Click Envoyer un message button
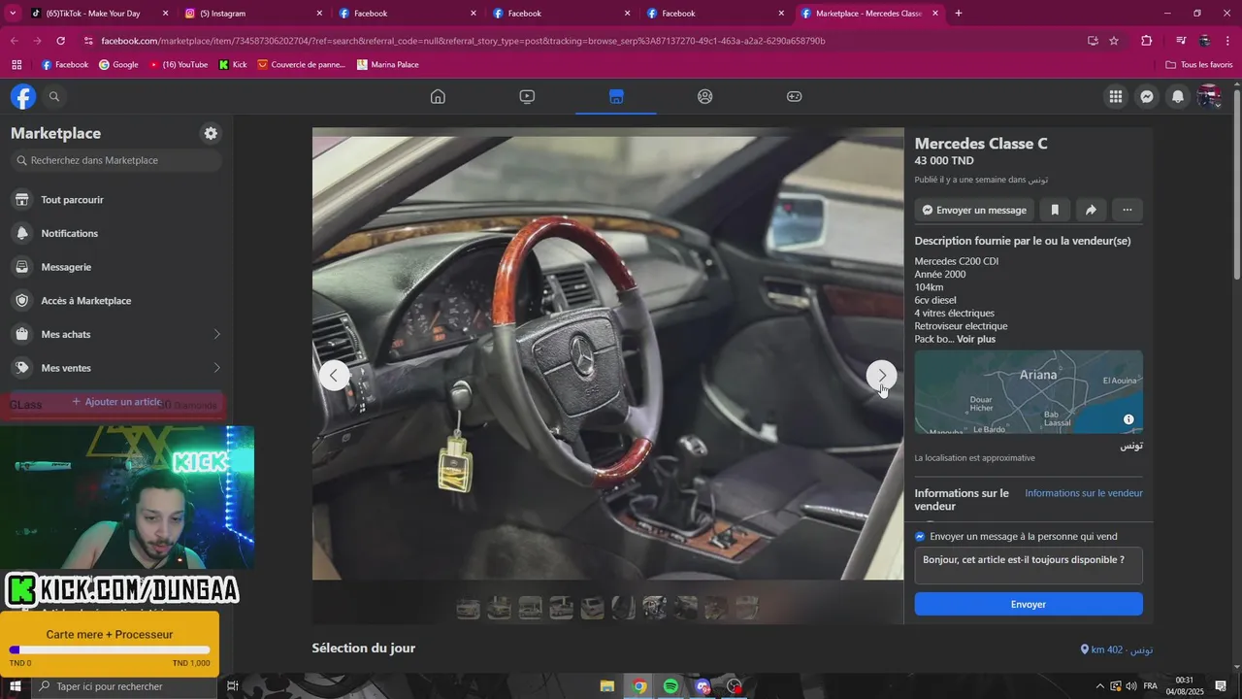Image resolution: width=1242 pixels, height=699 pixels. tap(974, 210)
